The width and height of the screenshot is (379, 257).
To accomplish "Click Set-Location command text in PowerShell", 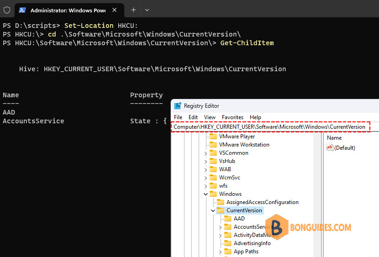I will (x=89, y=26).
